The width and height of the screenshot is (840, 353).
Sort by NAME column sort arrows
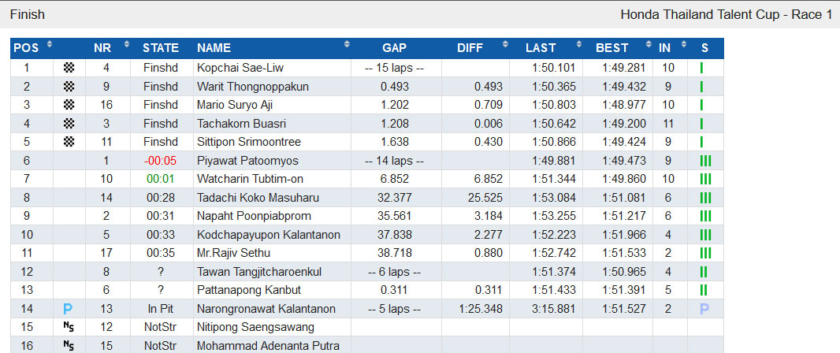pyautogui.click(x=347, y=44)
